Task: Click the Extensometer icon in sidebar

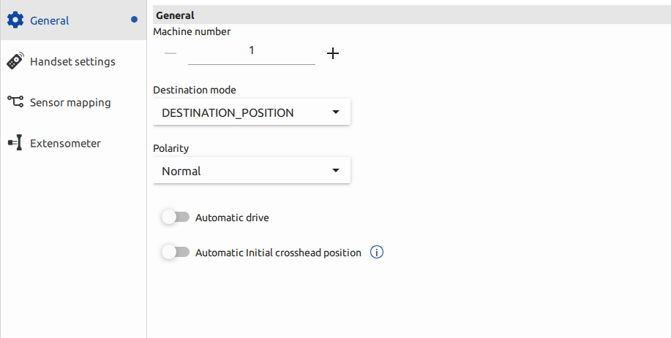Action: [15, 143]
